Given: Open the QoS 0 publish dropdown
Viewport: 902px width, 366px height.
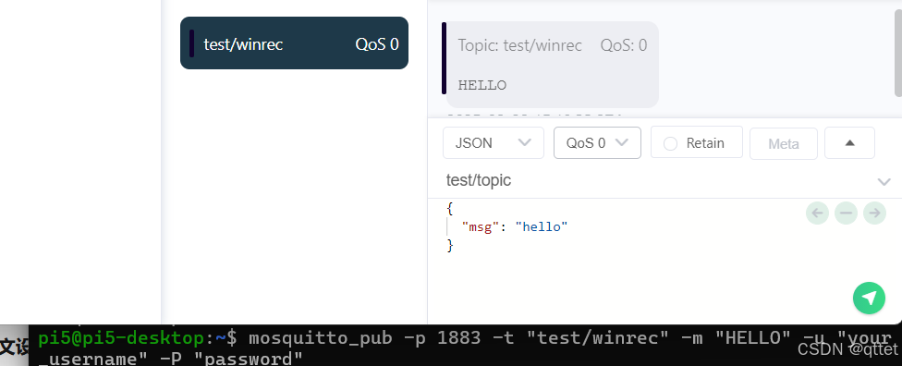Looking at the screenshot, I should [597, 142].
